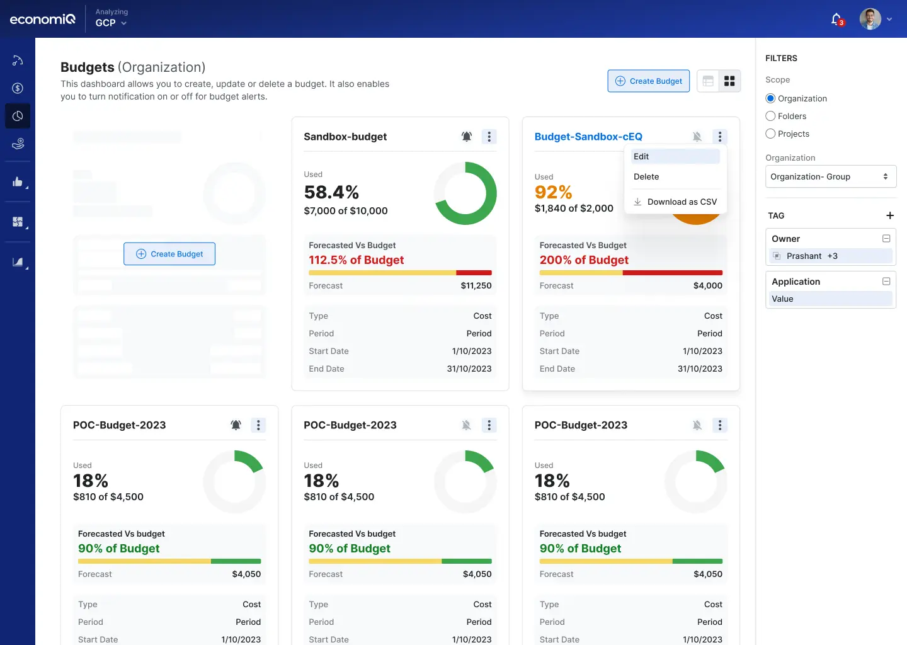Select Delete in the open context menu
Screen dimensions: 907x645
pyautogui.click(x=646, y=176)
